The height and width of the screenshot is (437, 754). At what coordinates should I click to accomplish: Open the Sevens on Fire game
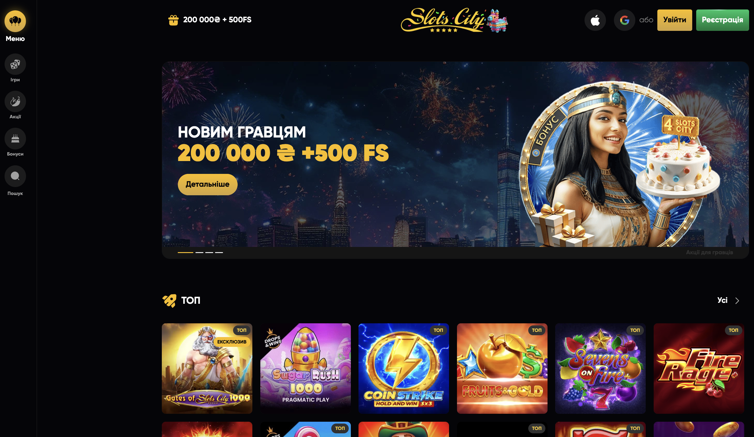point(600,368)
